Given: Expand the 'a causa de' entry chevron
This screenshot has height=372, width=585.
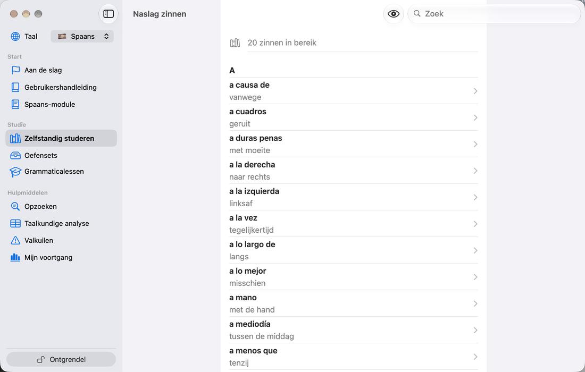Looking at the screenshot, I should [475, 91].
